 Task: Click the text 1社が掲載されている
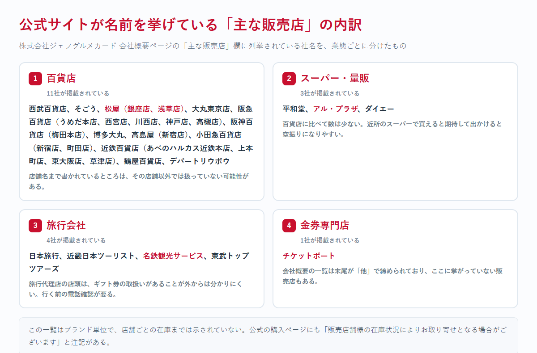pos(330,240)
